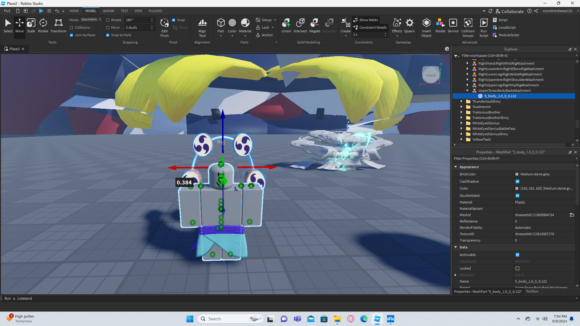Uncheck Join Surfaces
The width and height of the screenshot is (580, 326).
tap(72, 35)
